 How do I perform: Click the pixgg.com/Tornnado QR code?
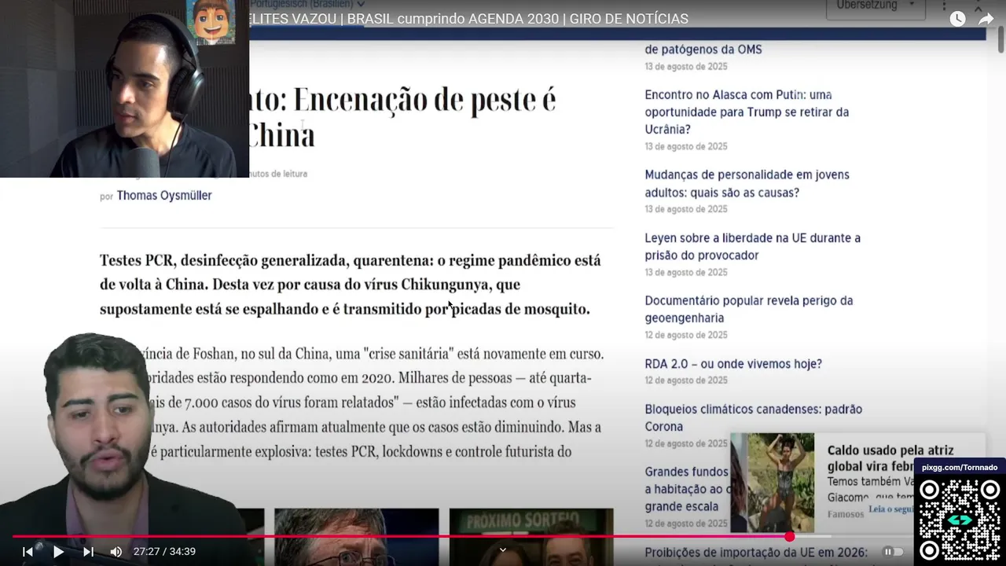[960, 519]
